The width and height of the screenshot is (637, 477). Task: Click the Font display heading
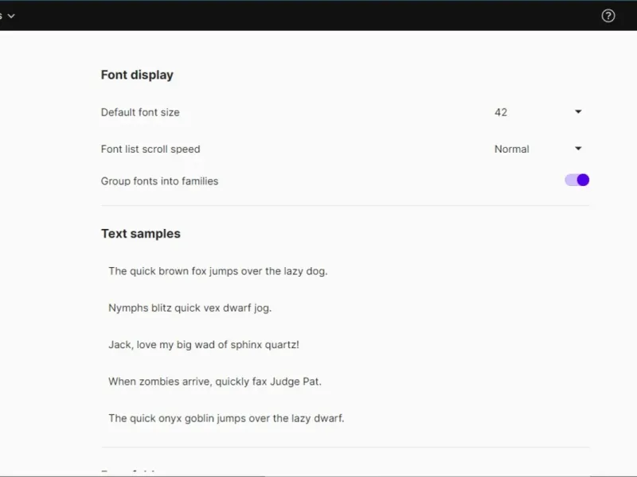tap(137, 75)
